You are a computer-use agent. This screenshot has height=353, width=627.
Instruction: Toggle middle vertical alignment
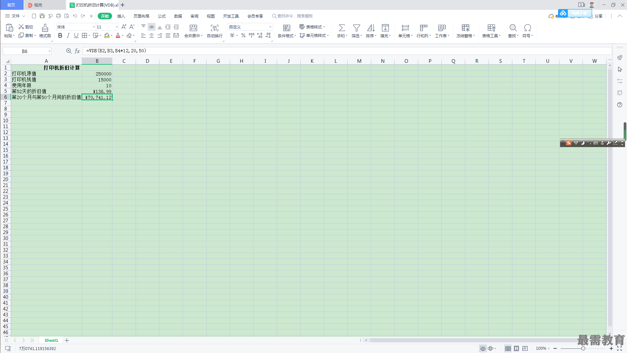point(152,27)
